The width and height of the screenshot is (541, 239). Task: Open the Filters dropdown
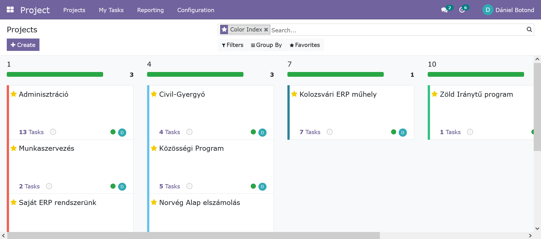coord(232,45)
